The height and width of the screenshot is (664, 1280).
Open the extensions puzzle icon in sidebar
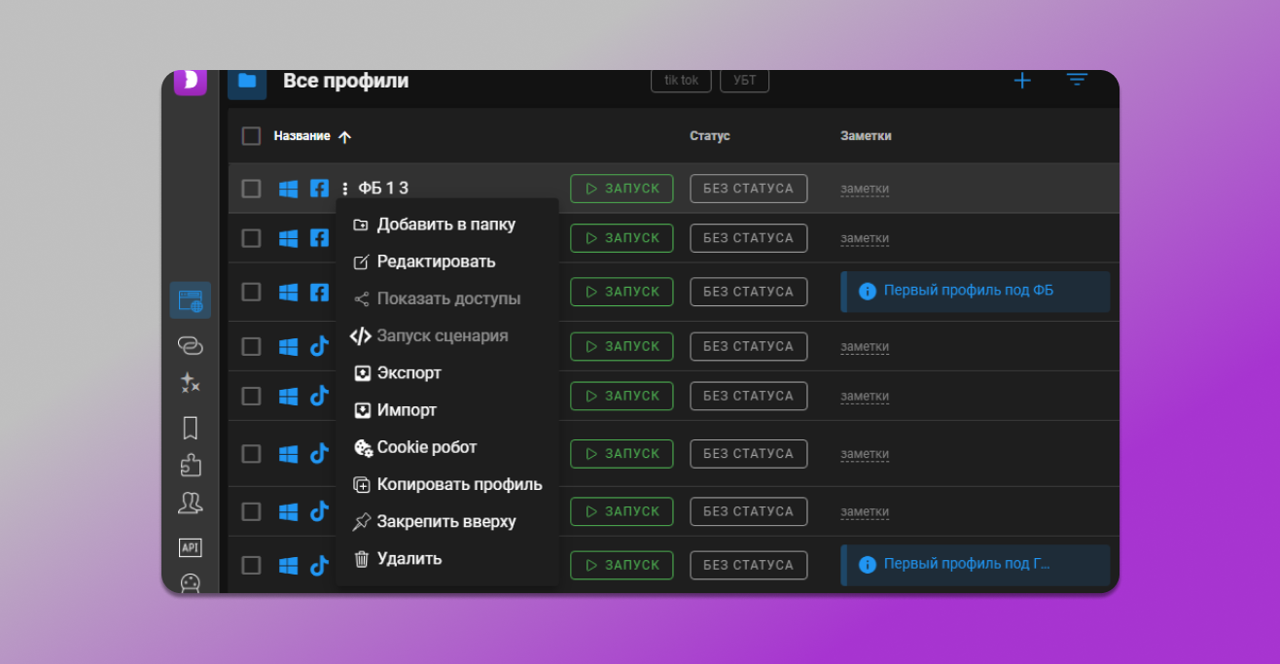tap(191, 466)
